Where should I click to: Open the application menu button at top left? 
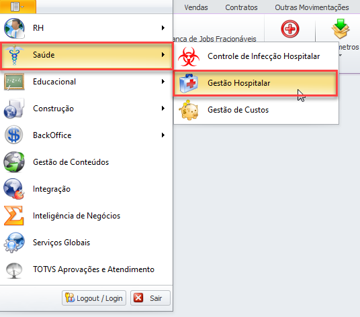[x=17, y=7]
